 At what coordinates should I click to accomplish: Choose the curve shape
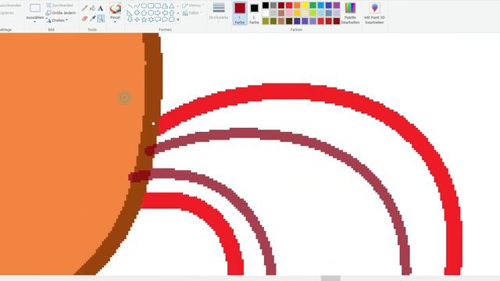click(137, 5)
